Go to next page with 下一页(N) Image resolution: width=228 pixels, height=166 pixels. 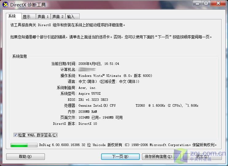pyautogui.click(x=120, y=156)
